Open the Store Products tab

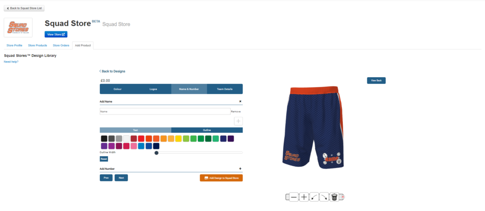[x=37, y=45]
